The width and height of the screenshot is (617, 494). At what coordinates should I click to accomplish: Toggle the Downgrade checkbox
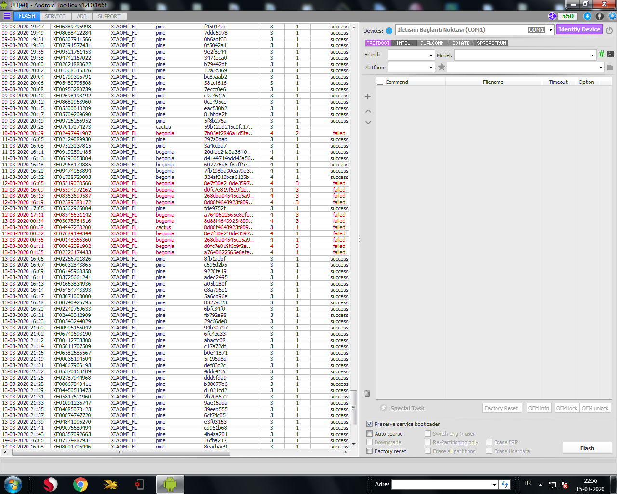click(x=370, y=442)
